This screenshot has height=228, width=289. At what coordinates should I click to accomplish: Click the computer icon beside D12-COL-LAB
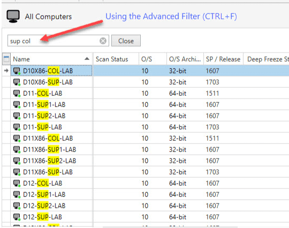point(17,184)
